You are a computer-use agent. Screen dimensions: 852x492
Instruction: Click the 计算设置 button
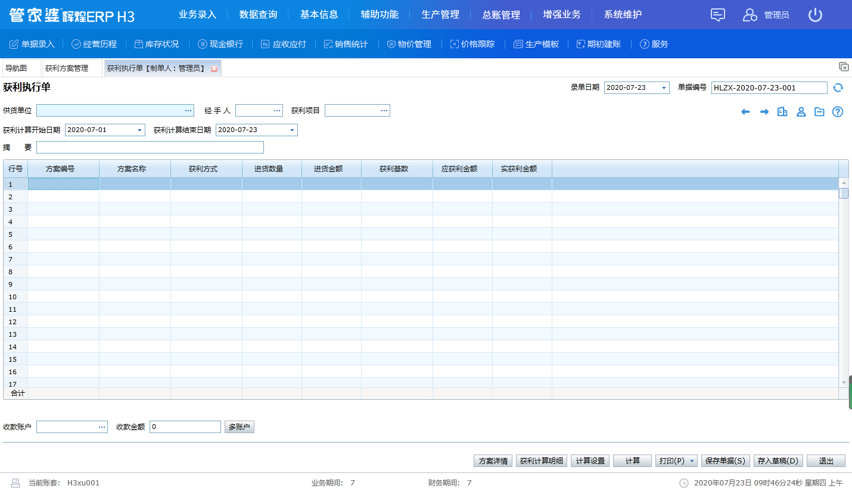tap(590, 461)
